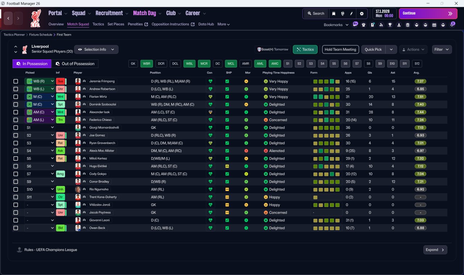Select the checkbox next to Owen Beck
464x275 pixels.
(16, 228)
